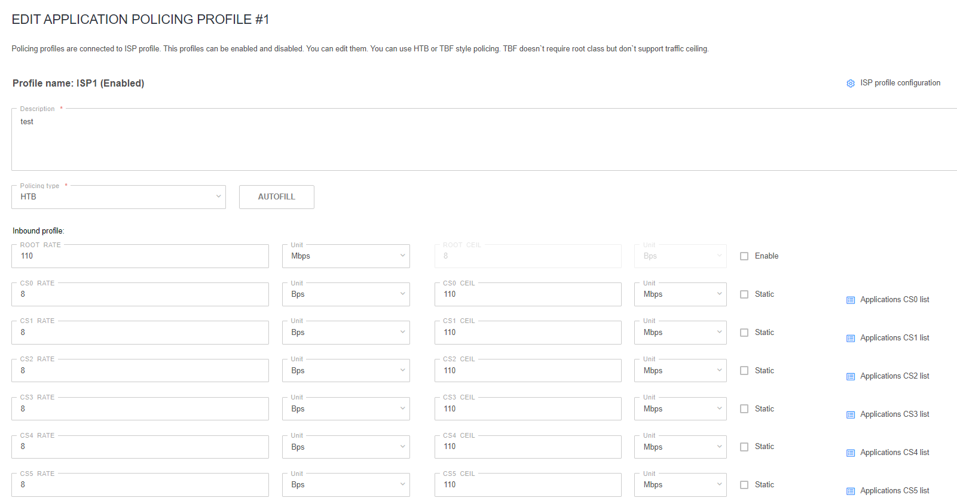Check the Static box for CS3
This screenshot has width=957, height=504.
tap(744, 409)
